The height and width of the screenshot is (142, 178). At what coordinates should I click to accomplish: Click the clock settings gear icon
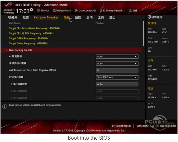(31, 10)
